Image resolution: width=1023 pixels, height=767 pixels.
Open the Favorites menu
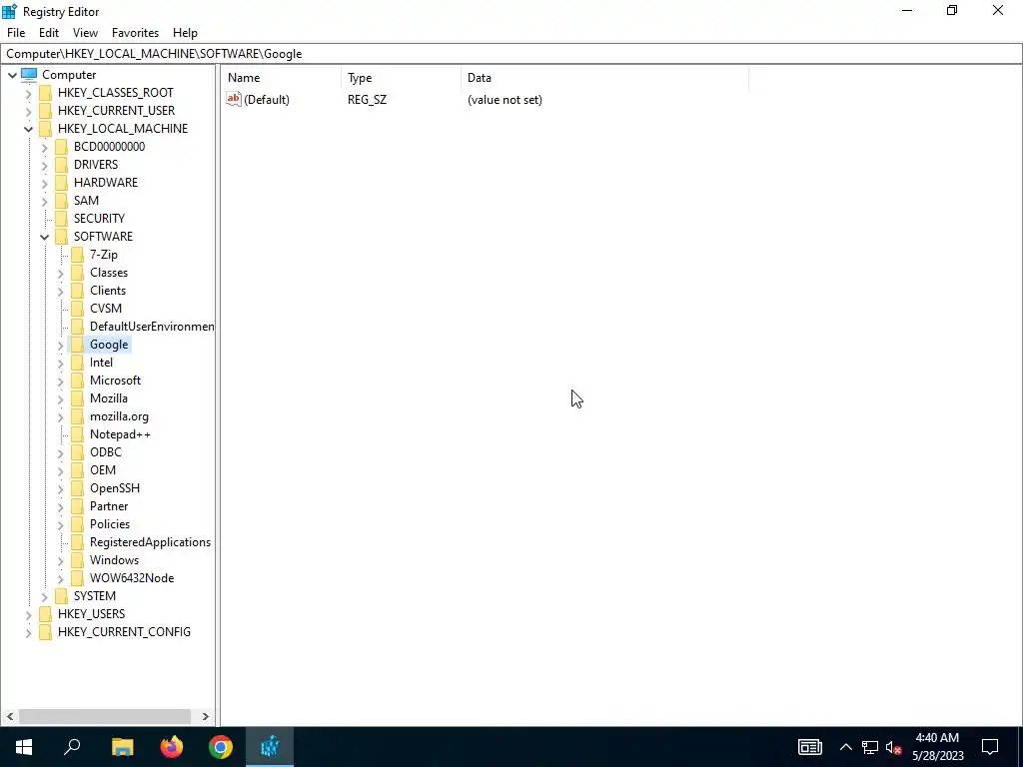(135, 33)
